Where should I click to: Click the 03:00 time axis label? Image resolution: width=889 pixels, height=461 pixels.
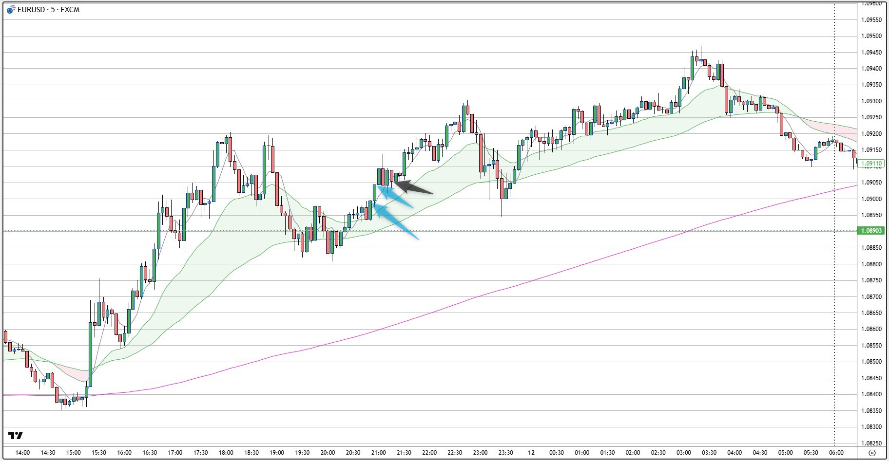pyautogui.click(x=683, y=453)
